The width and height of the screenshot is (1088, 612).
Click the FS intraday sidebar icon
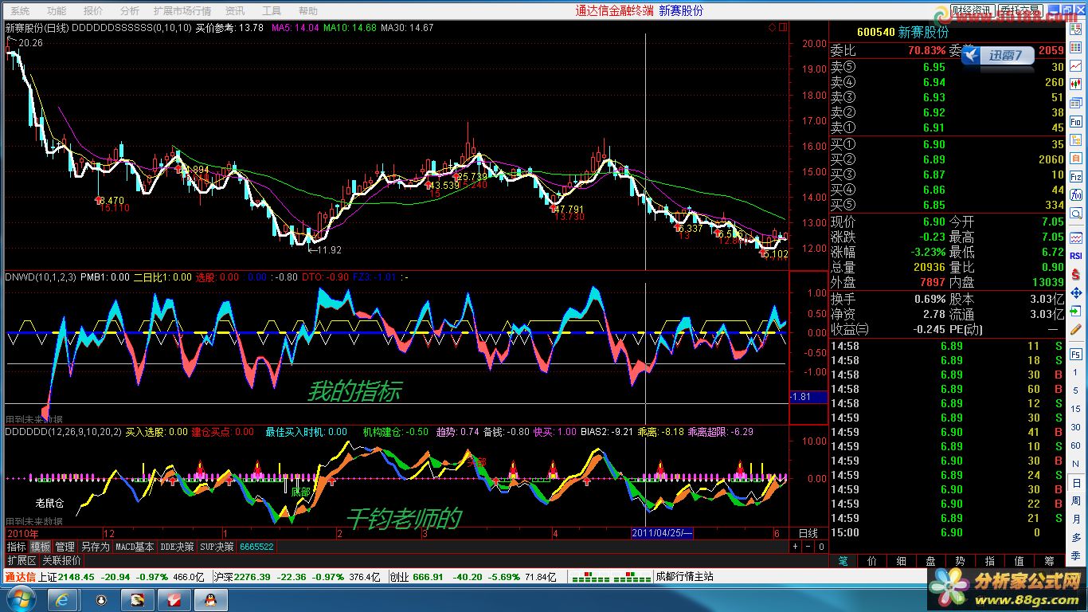(1076, 353)
